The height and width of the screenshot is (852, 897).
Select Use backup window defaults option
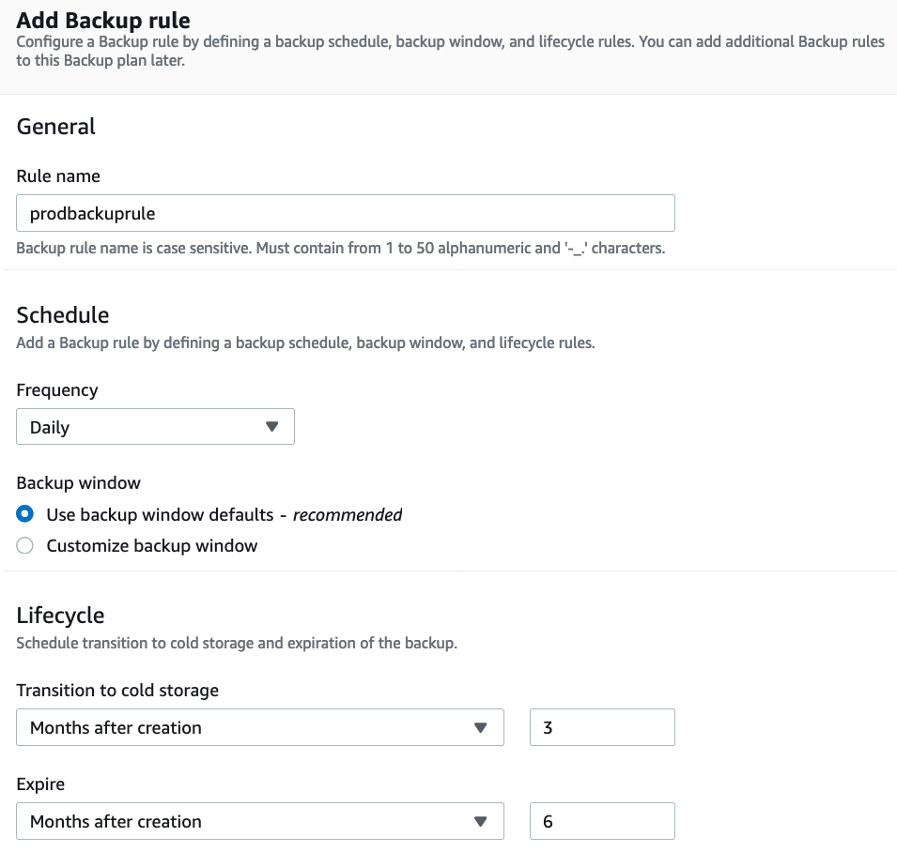click(x=25, y=514)
